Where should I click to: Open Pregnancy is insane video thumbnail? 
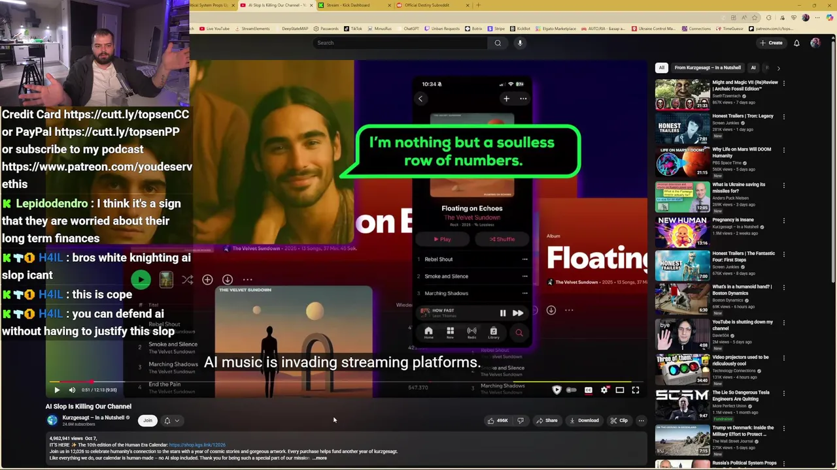(x=682, y=231)
